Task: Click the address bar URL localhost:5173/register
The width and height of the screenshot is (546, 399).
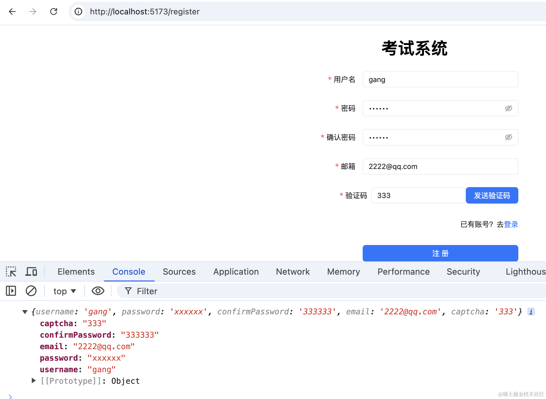Action: click(x=145, y=12)
